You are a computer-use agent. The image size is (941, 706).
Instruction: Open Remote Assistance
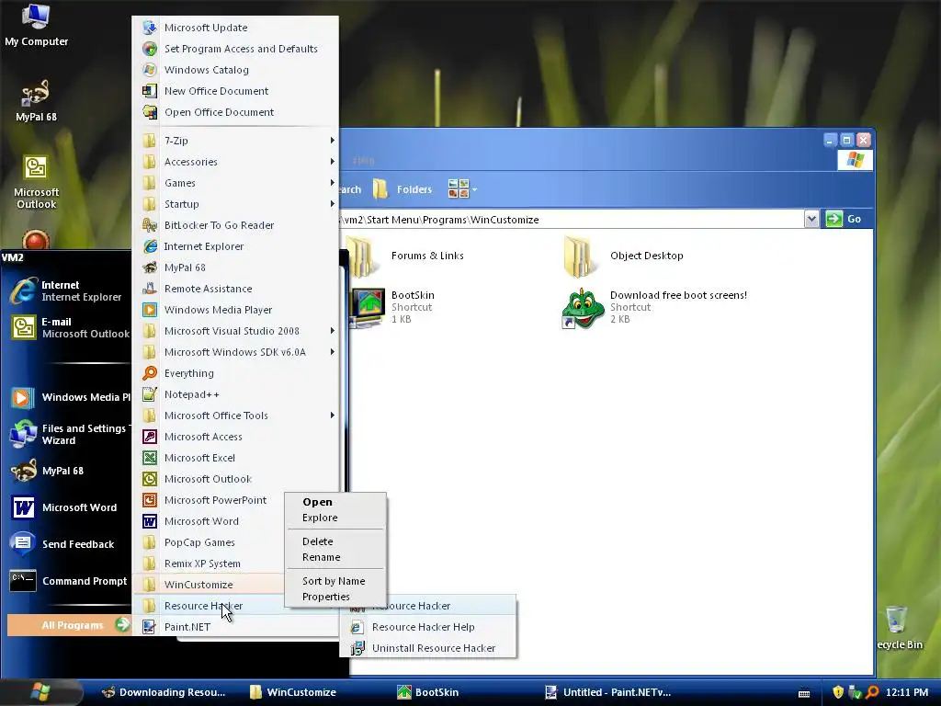[x=235, y=288]
